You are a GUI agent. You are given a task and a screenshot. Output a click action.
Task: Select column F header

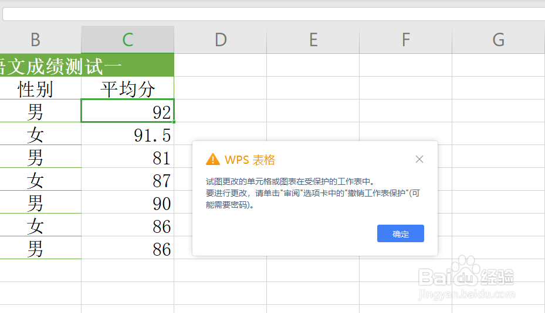click(405, 40)
